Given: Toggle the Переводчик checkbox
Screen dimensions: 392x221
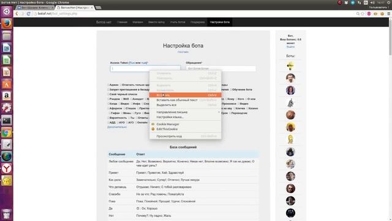Looking at the screenshot, I should (230, 113).
